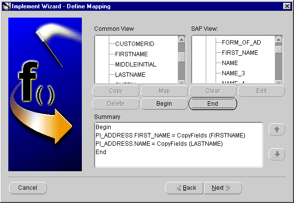Image resolution: width=294 pixels, height=203 pixels.
Task: Select MIDDLEINITIAL in Common View
Action: point(136,65)
